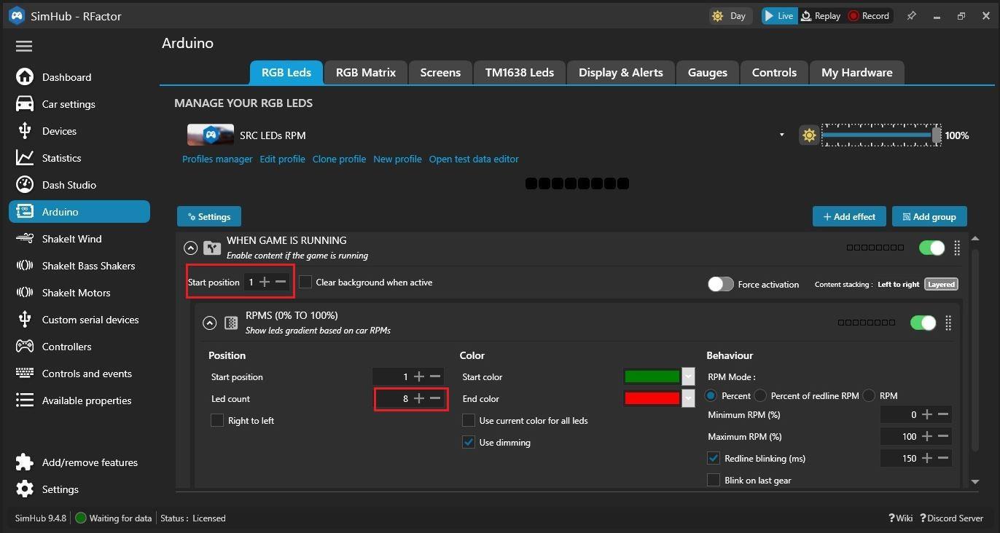Click the Dash Studio gauge icon
Image resolution: width=1000 pixels, height=533 pixels.
tap(25, 185)
